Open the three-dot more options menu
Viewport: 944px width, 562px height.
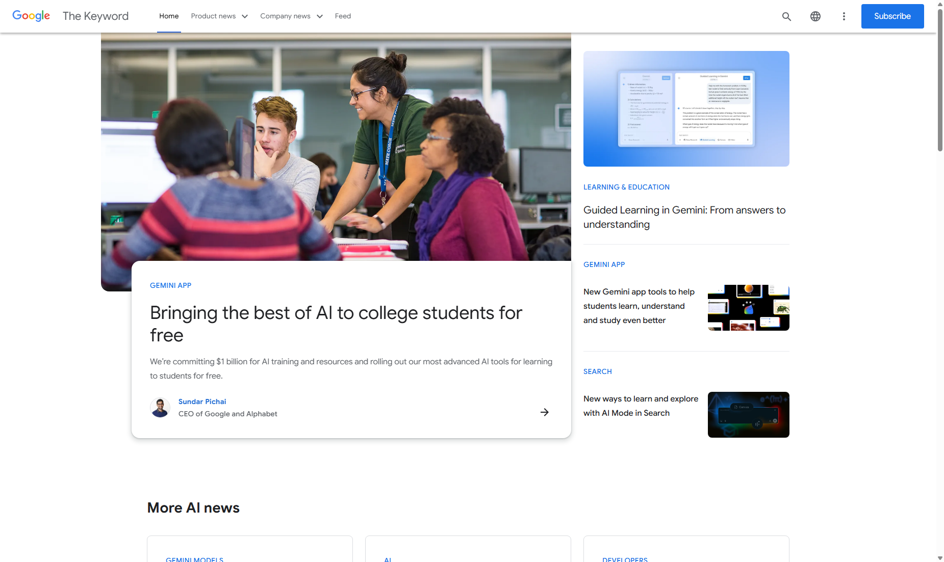pos(844,16)
